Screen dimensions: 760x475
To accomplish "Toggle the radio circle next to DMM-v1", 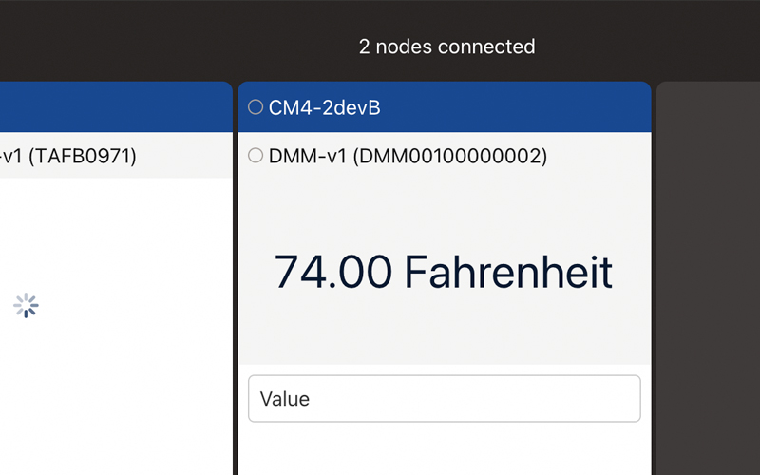I will tap(255, 155).
